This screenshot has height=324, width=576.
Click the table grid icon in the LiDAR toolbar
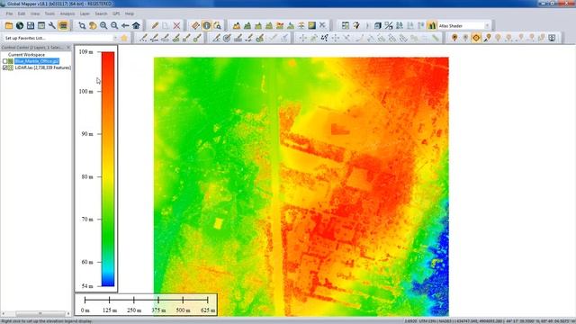click(x=346, y=25)
